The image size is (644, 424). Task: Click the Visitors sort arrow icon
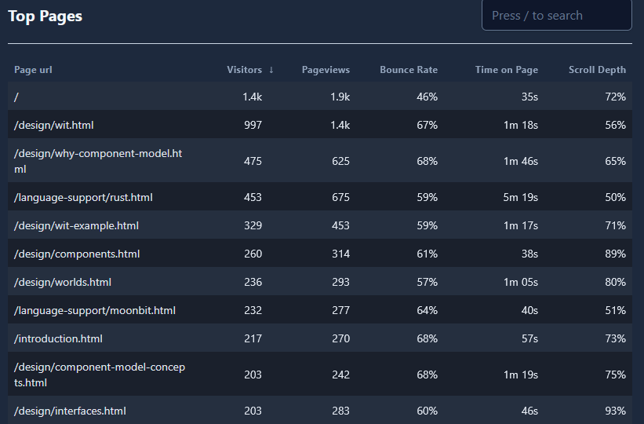[x=271, y=70]
